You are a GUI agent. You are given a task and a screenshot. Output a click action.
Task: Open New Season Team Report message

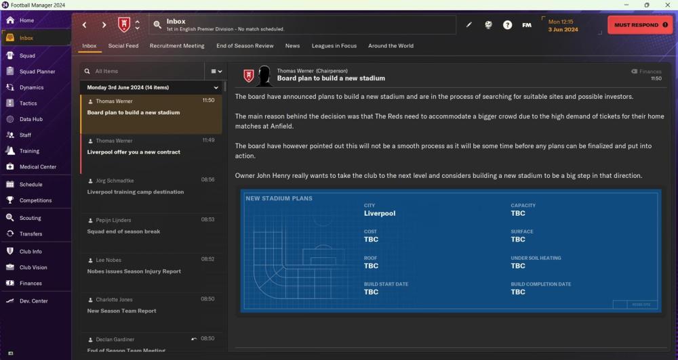pyautogui.click(x=151, y=313)
